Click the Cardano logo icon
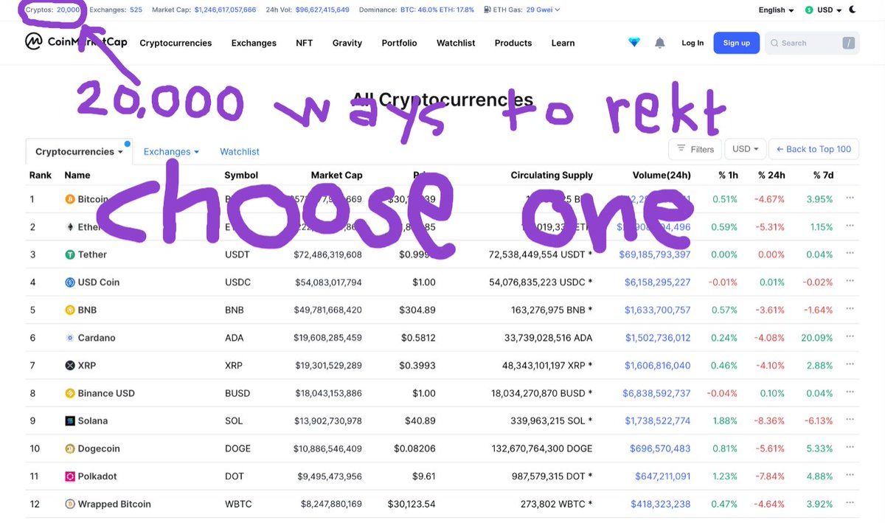The height and width of the screenshot is (523, 885). pos(70,338)
